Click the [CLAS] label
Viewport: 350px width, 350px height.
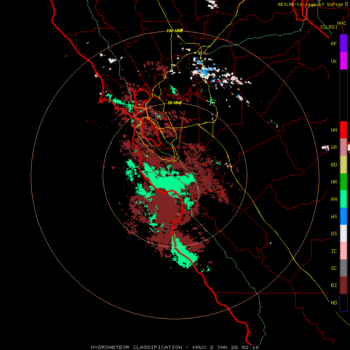[x=329, y=27]
